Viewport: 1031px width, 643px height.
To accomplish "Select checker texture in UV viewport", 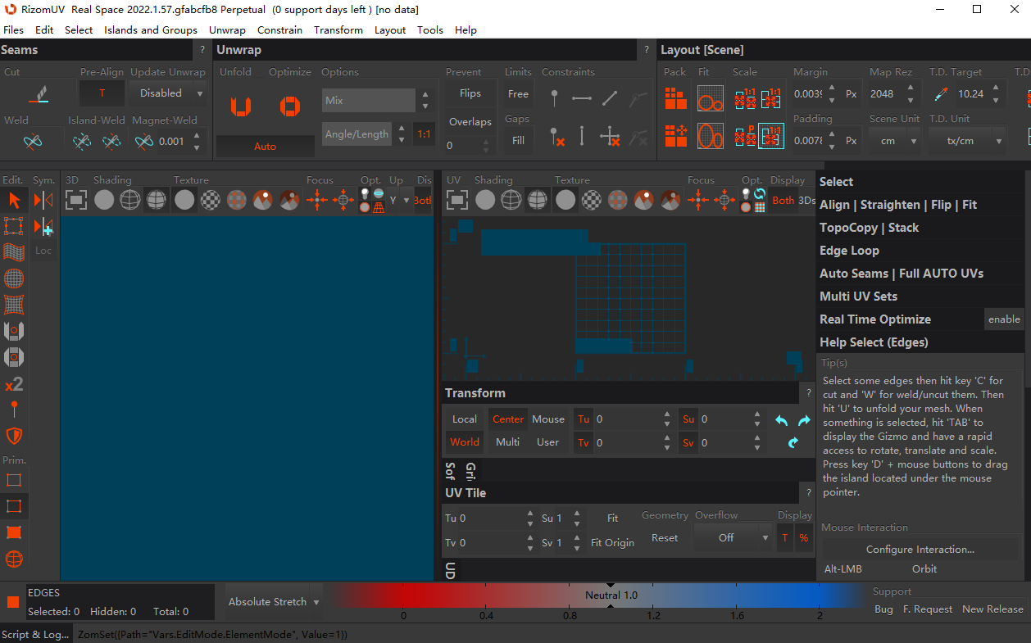I will (x=592, y=199).
